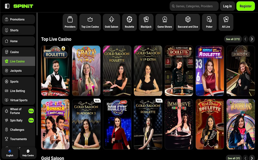The image size is (258, 160).
Task: Open Super Stake Roulette 5000X game
Action: [x=179, y=71]
